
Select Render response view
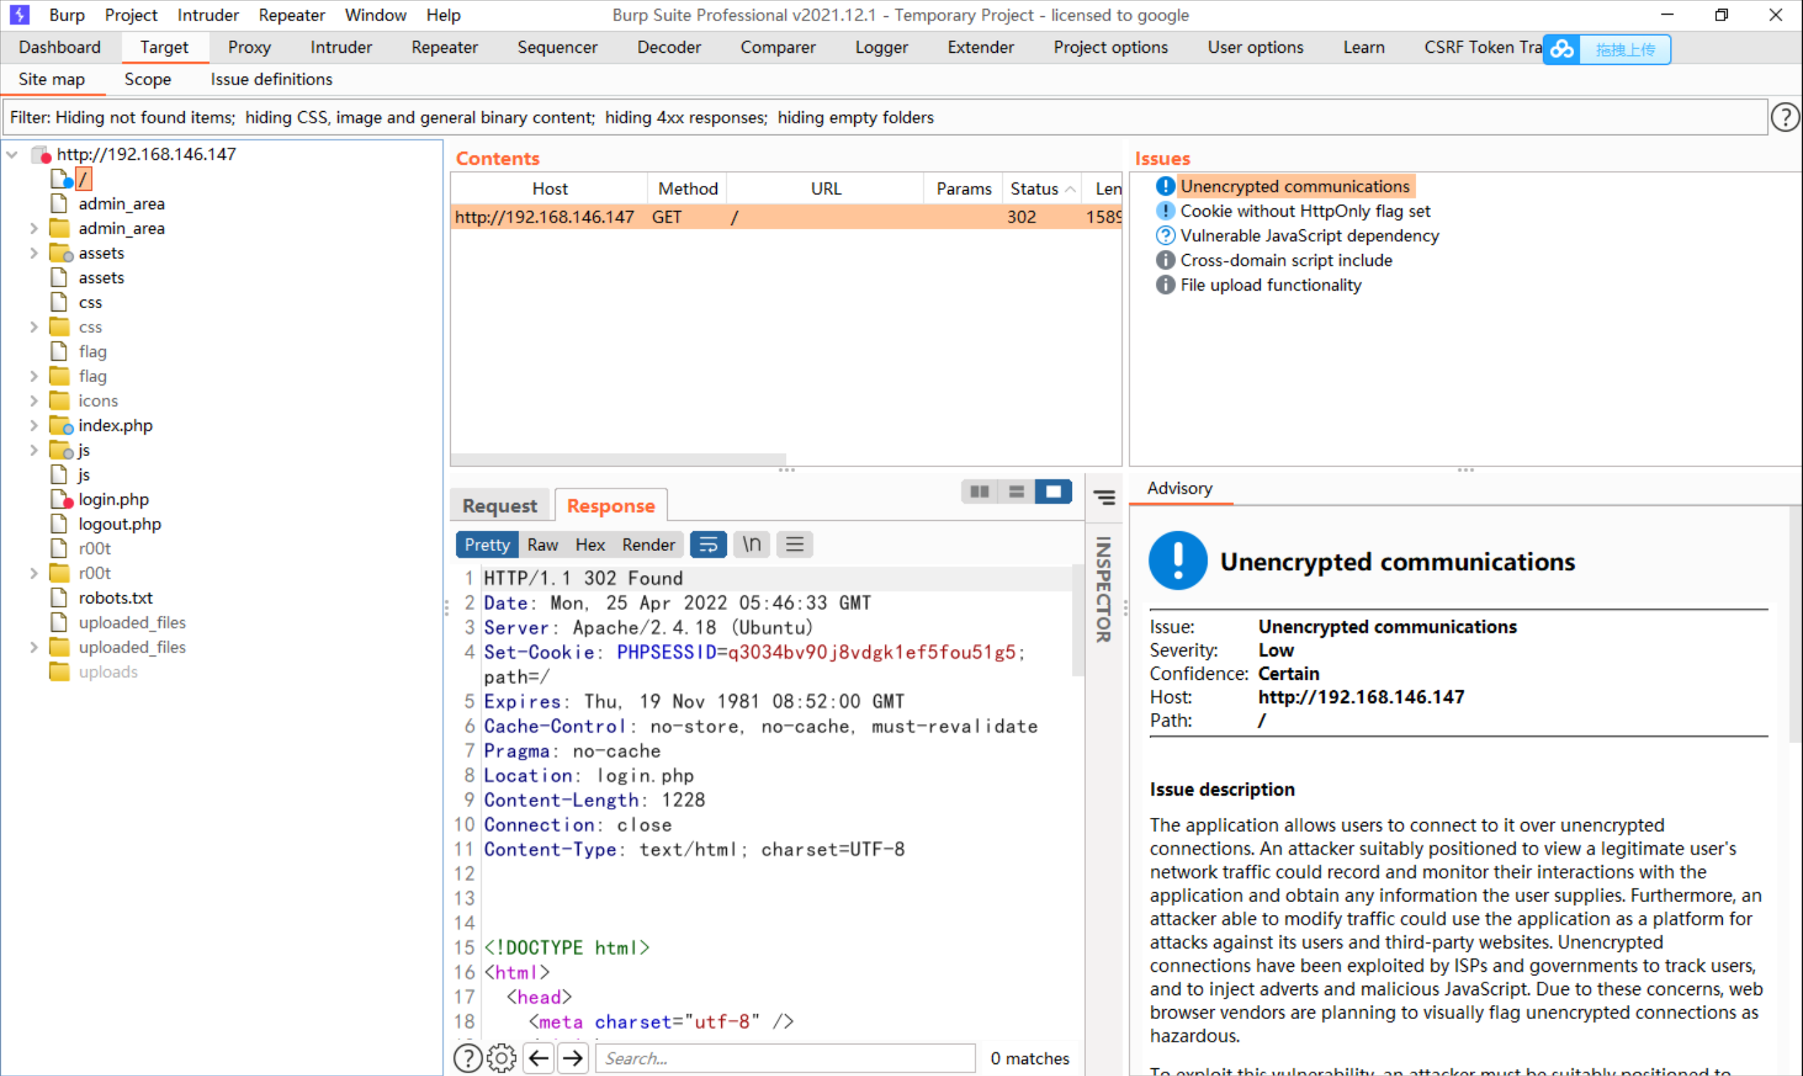(648, 545)
